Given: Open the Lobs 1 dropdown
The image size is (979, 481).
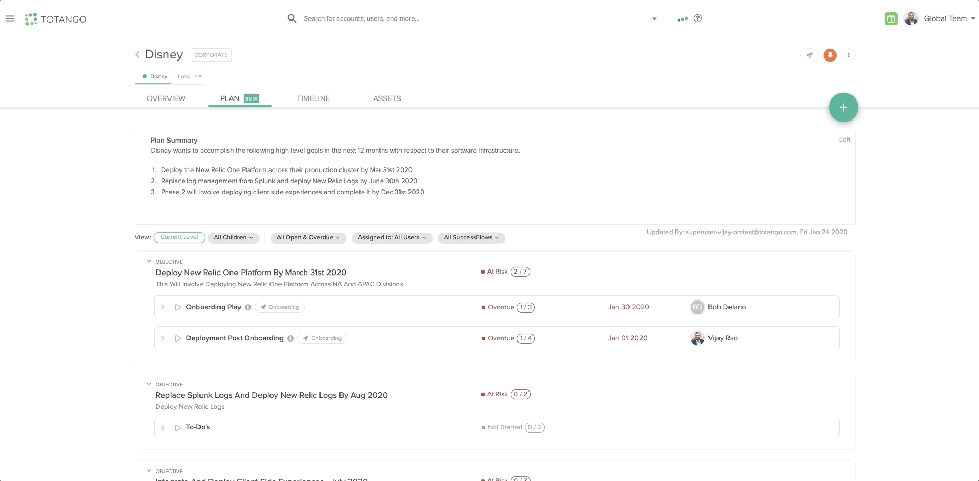Looking at the screenshot, I should pos(189,77).
